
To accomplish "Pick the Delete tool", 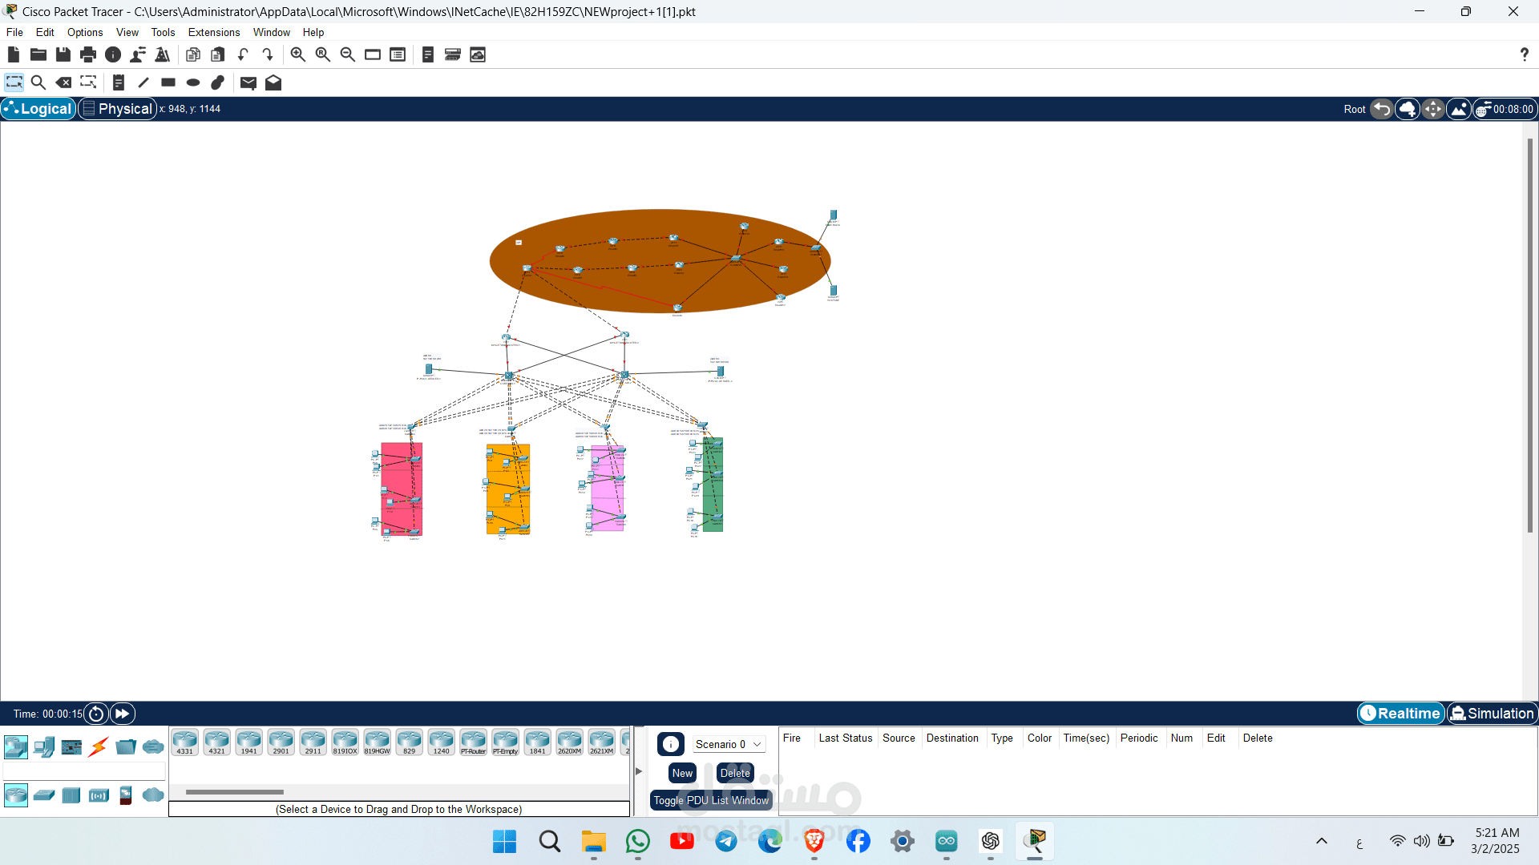I will [x=63, y=82].
